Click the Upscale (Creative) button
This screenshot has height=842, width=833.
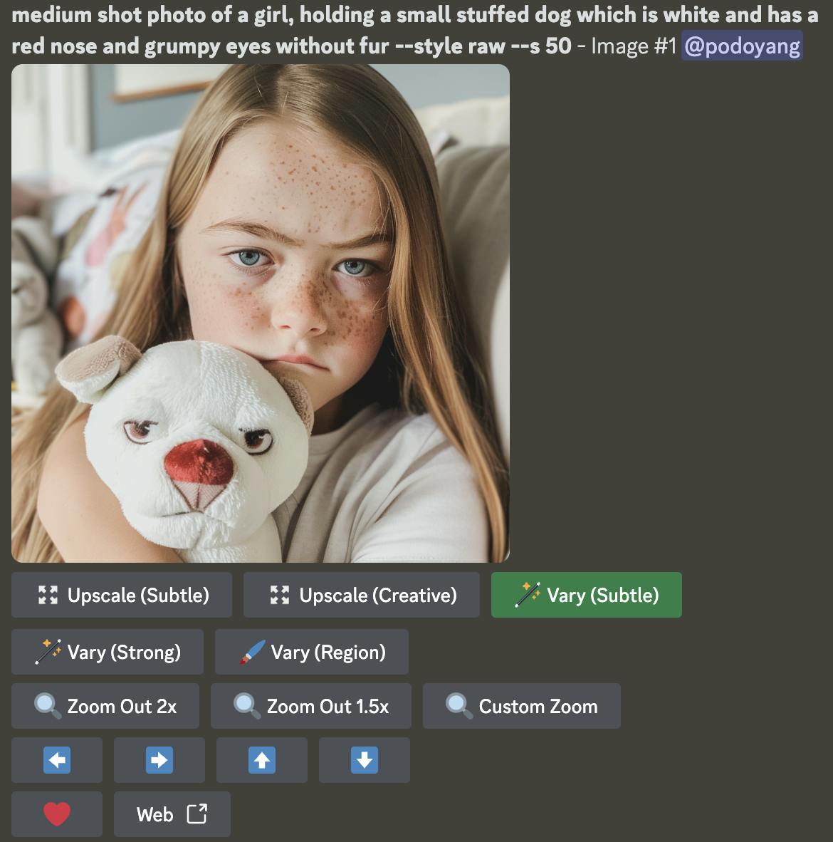(x=361, y=595)
